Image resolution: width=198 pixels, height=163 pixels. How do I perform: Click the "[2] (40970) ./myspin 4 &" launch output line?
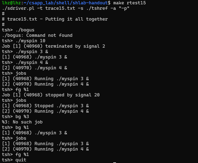34,68
